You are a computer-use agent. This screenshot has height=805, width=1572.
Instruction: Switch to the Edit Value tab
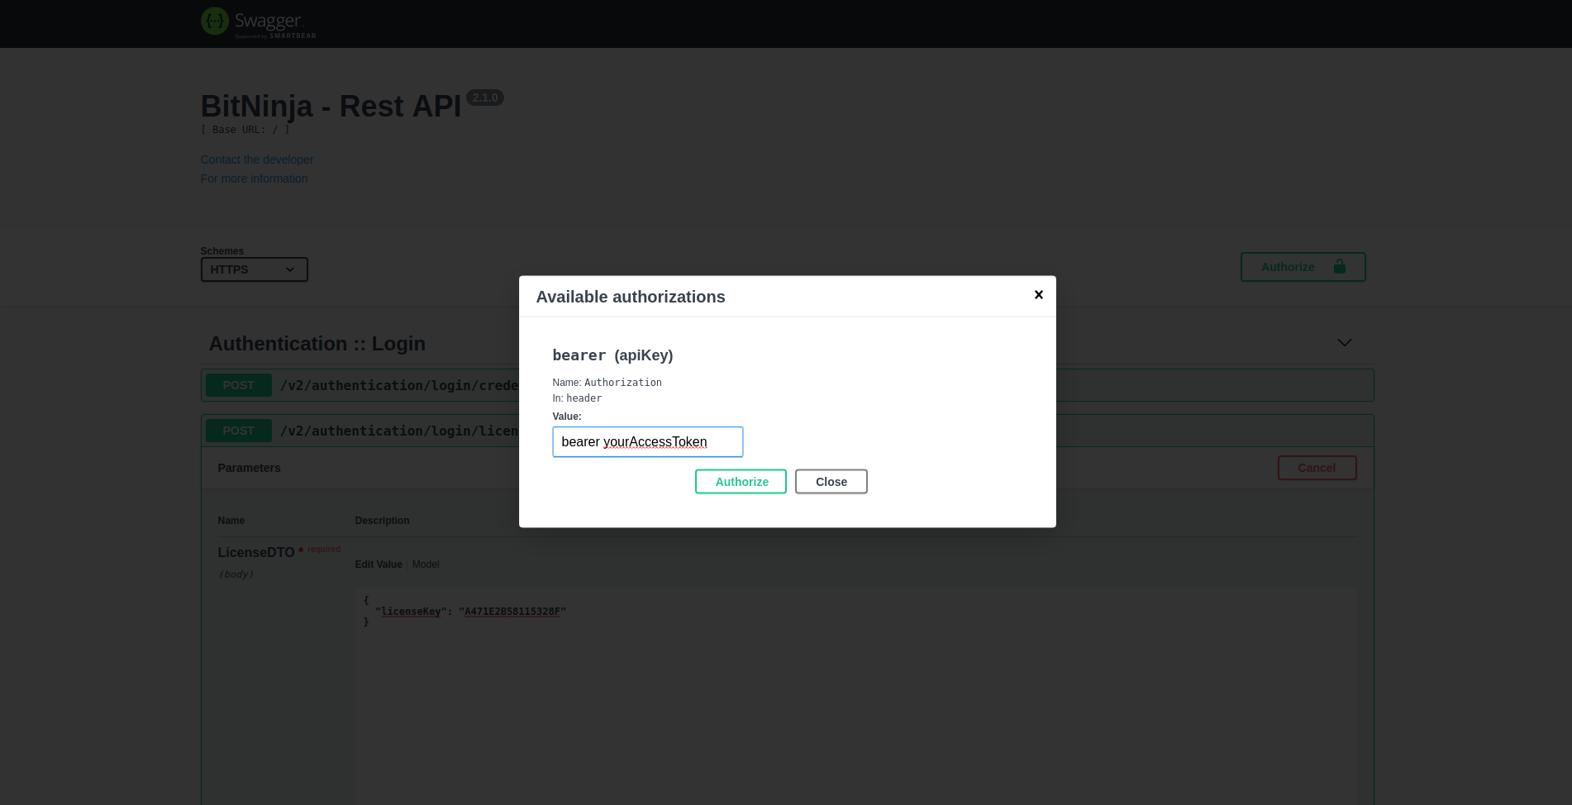379,564
